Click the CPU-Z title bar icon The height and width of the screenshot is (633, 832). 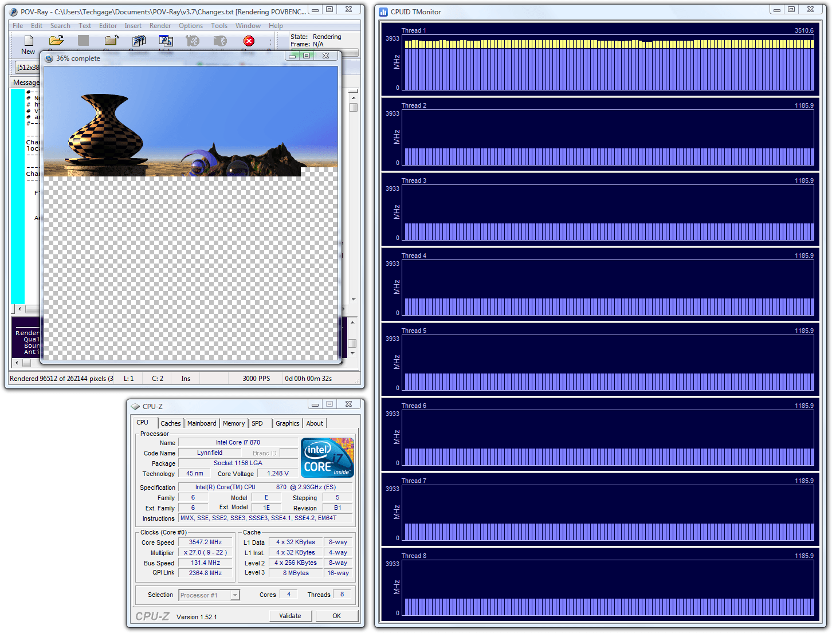(x=135, y=406)
